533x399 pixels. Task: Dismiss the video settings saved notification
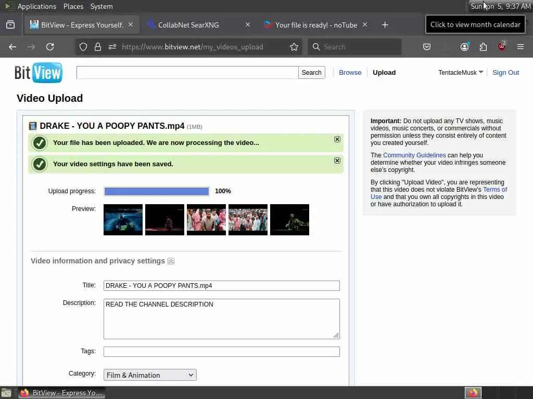coord(337,161)
